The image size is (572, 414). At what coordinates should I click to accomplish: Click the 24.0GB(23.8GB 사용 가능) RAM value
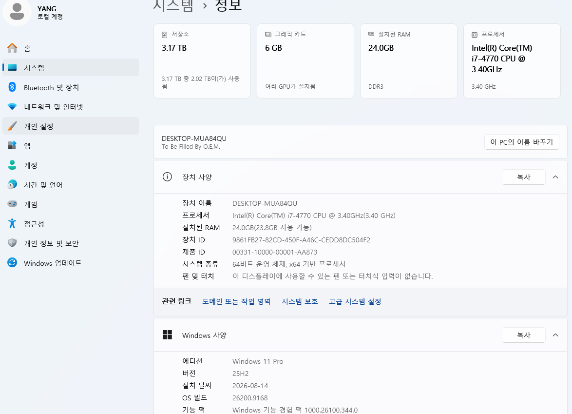[x=272, y=227]
